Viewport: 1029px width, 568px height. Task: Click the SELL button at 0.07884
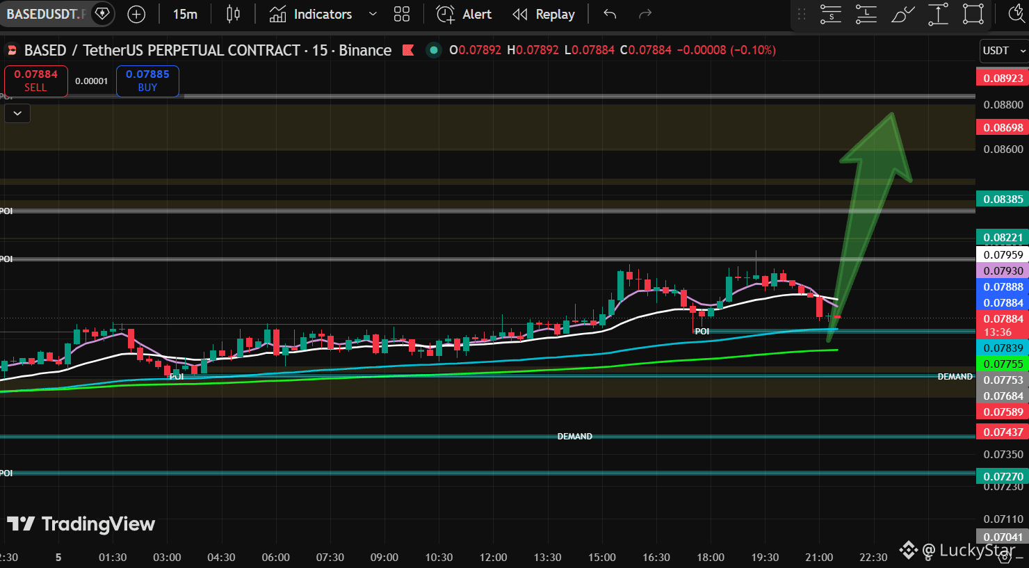[x=36, y=81]
